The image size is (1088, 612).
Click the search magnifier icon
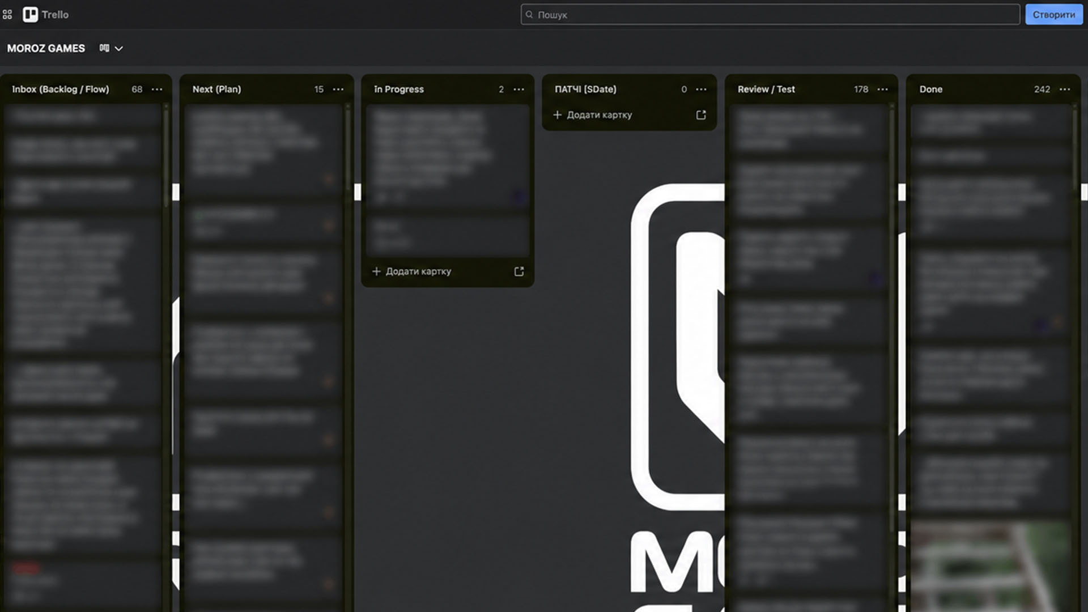[529, 15]
